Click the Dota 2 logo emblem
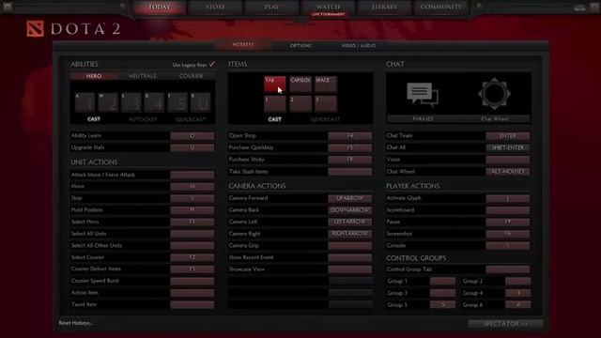This screenshot has height=338, width=601. [x=35, y=29]
